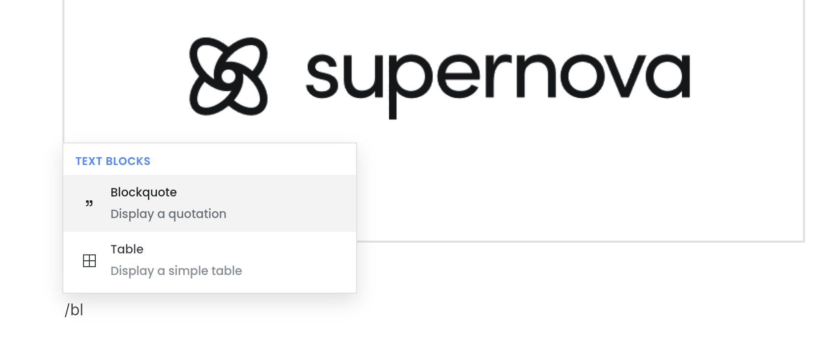Screen dimensions: 836x359
Task: Click the "Display a simple table" description
Action: (176, 271)
